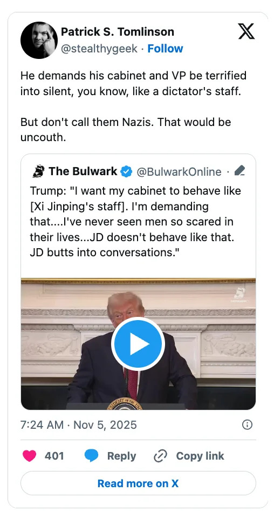This screenshot has height=518, width=274.
Task: Click the chain link copy icon
Action: 160,456
